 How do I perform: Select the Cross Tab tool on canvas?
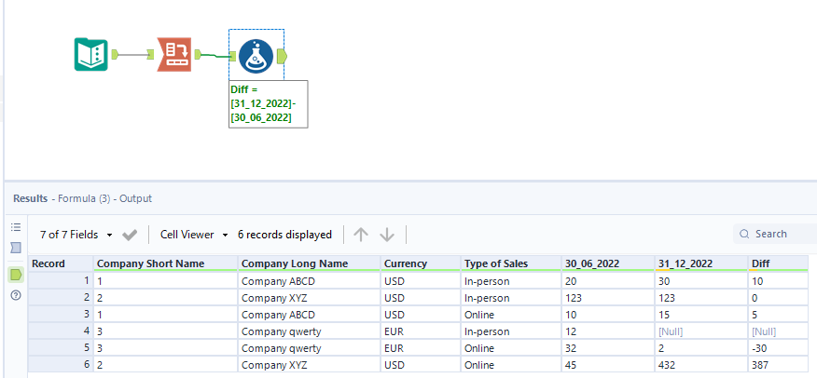coord(174,54)
